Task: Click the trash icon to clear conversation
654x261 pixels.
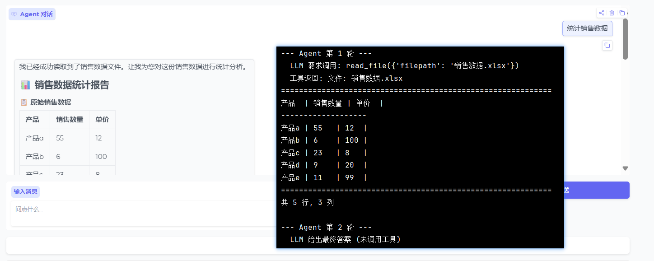Action: point(612,13)
